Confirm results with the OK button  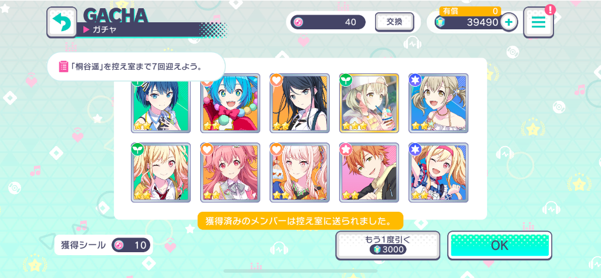tap(500, 246)
